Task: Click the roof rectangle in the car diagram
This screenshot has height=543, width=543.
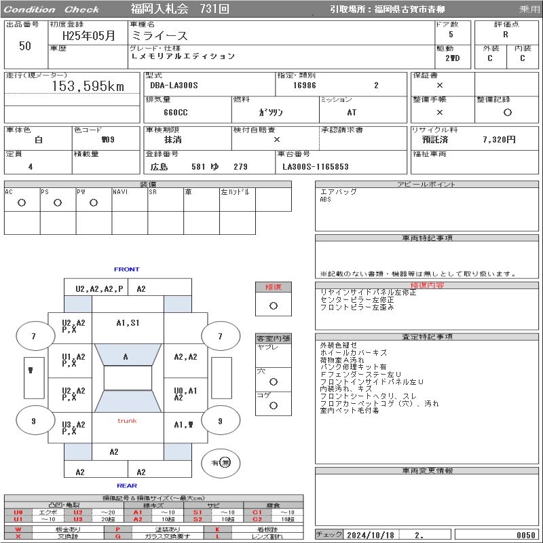Action: pos(128,378)
